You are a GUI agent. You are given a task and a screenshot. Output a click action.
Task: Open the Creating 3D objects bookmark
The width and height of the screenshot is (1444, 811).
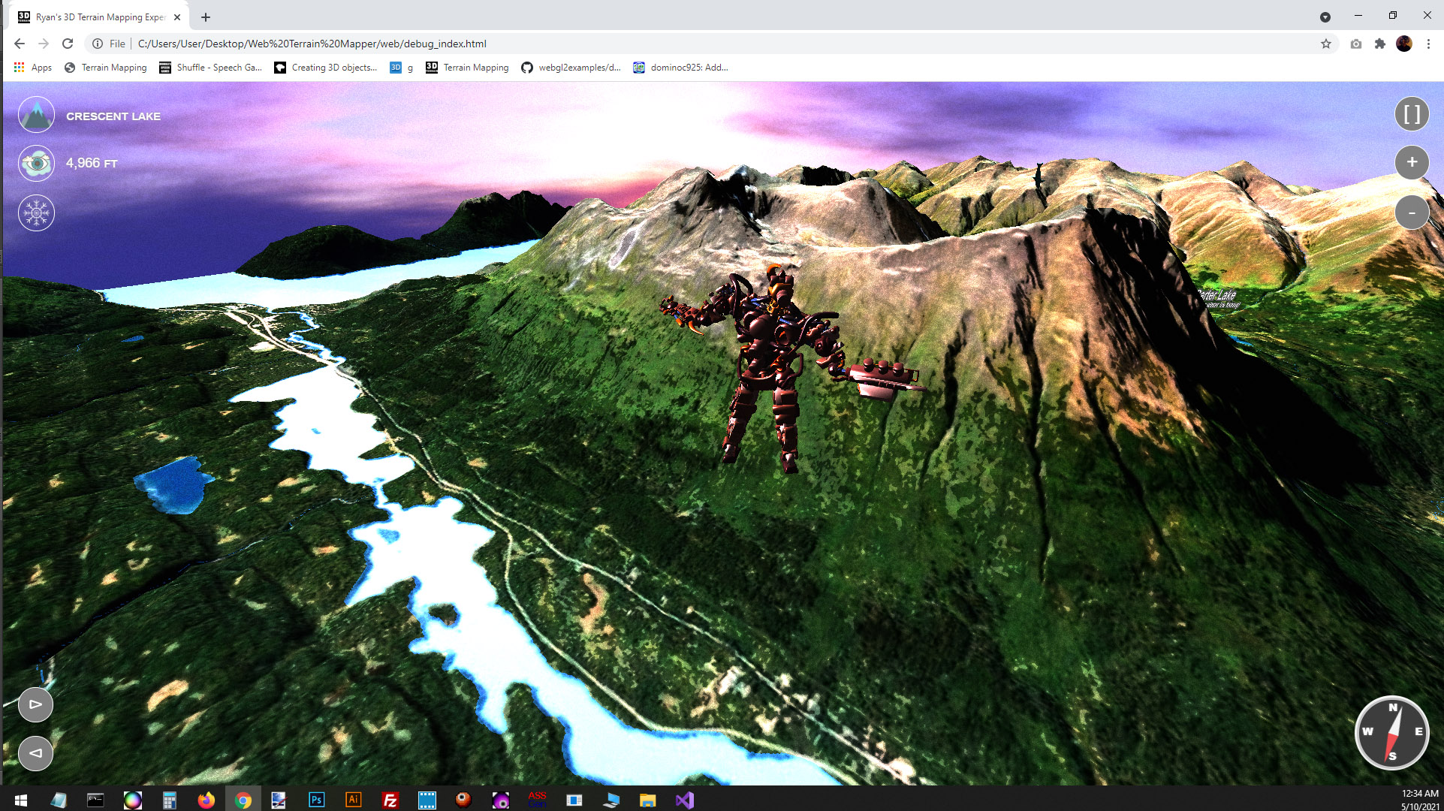coord(325,68)
